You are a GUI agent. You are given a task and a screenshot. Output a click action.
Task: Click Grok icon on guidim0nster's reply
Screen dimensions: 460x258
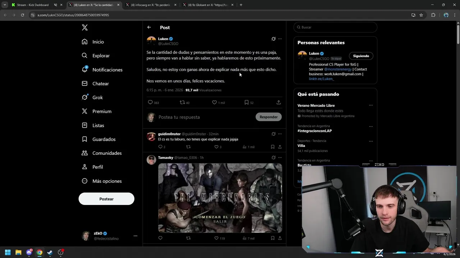pyautogui.click(x=273, y=134)
